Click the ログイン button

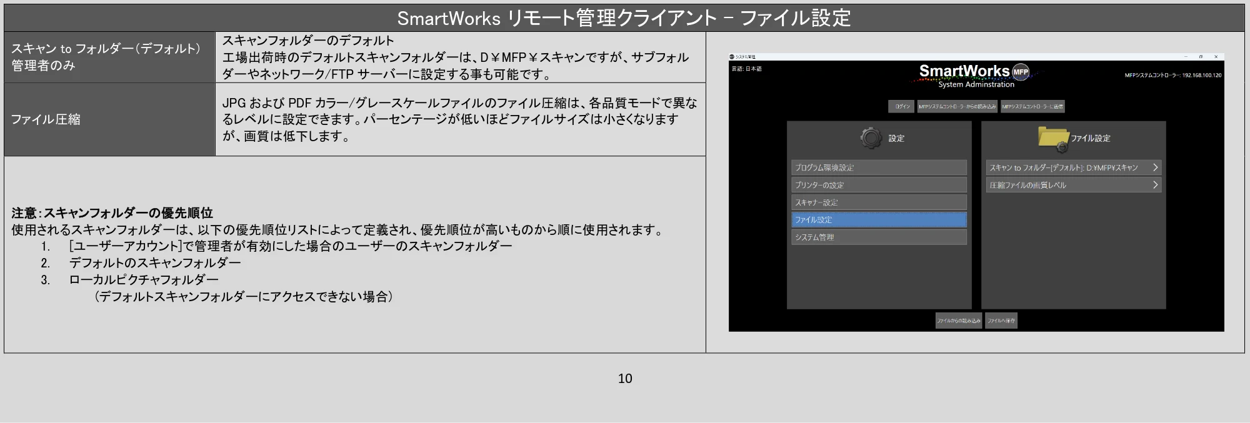pos(901,107)
